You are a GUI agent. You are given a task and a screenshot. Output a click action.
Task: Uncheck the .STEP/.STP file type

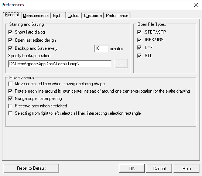click(139, 32)
